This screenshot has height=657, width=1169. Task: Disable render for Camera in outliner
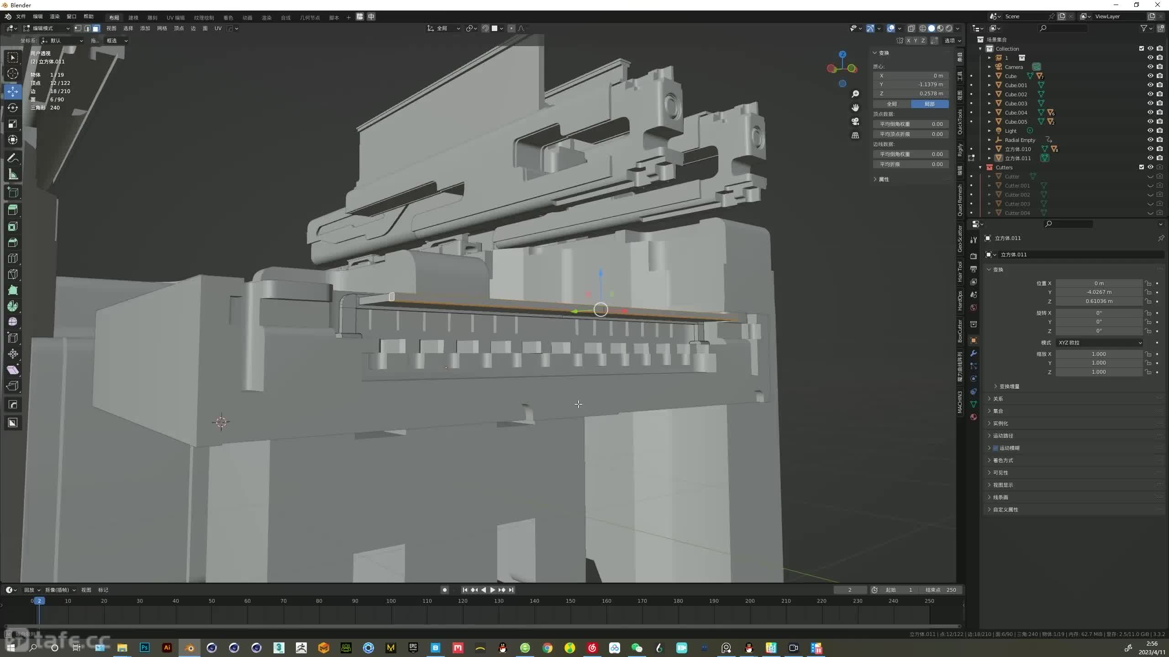tap(1160, 67)
